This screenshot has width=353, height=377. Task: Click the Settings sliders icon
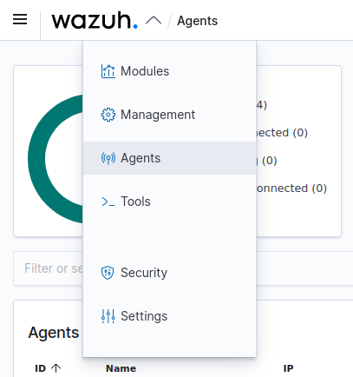[108, 316]
